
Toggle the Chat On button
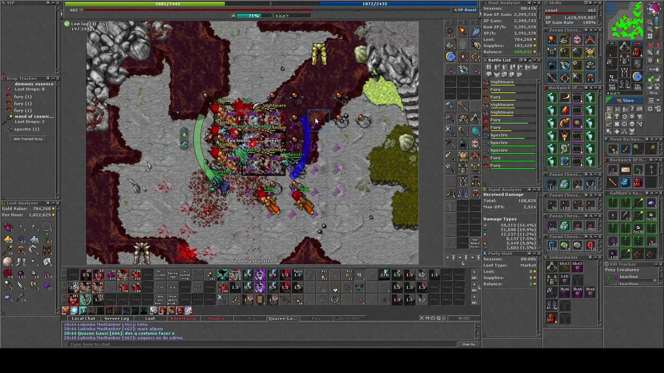(x=468, y=344)
